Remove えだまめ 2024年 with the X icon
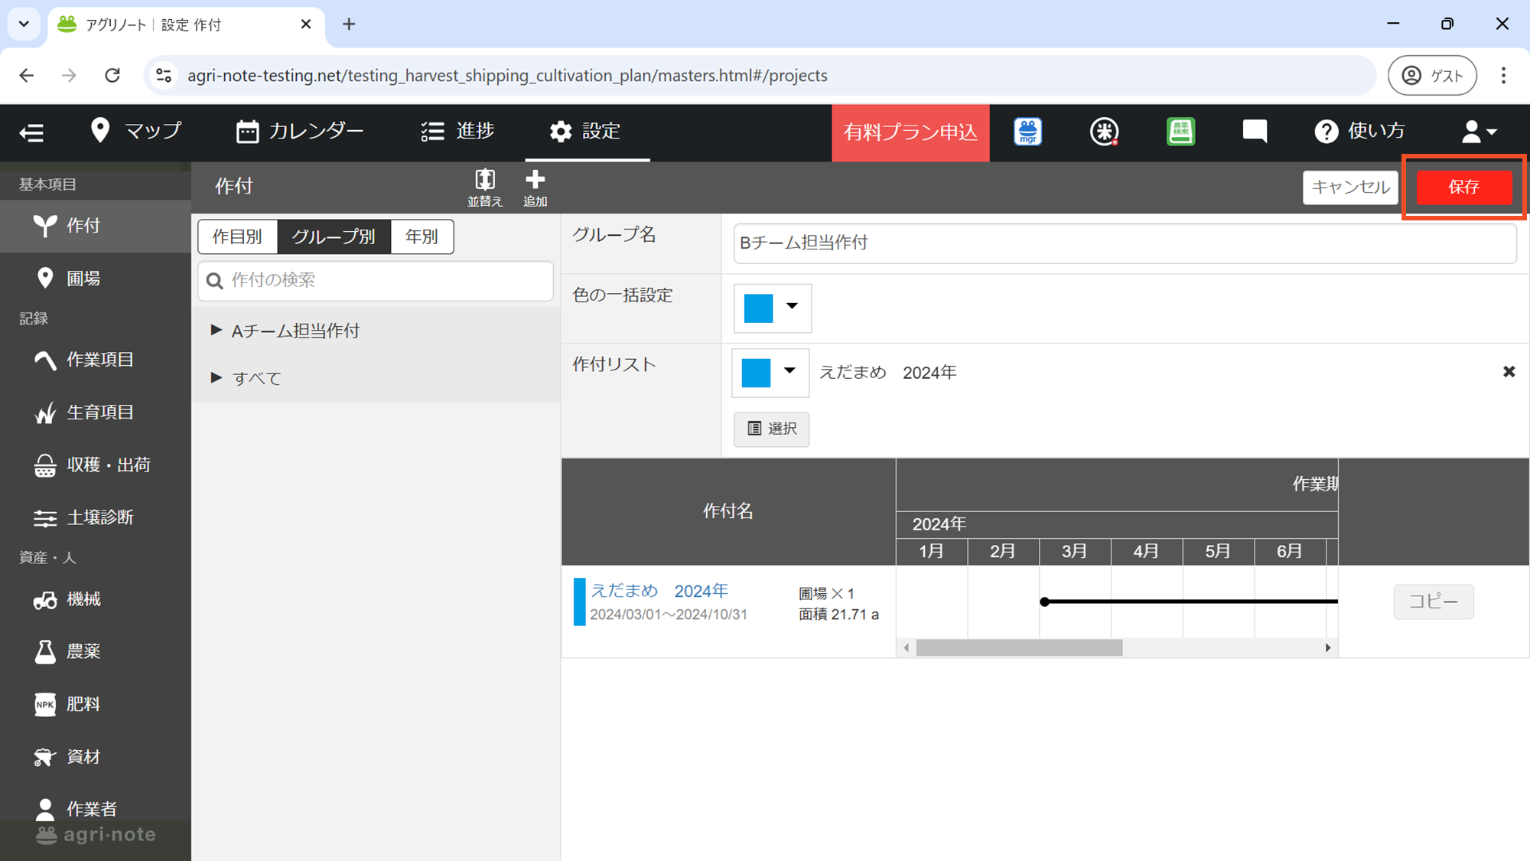The width and height of the screenshot is (1530, 861). pyautogui.click(x=1509, y=372)
